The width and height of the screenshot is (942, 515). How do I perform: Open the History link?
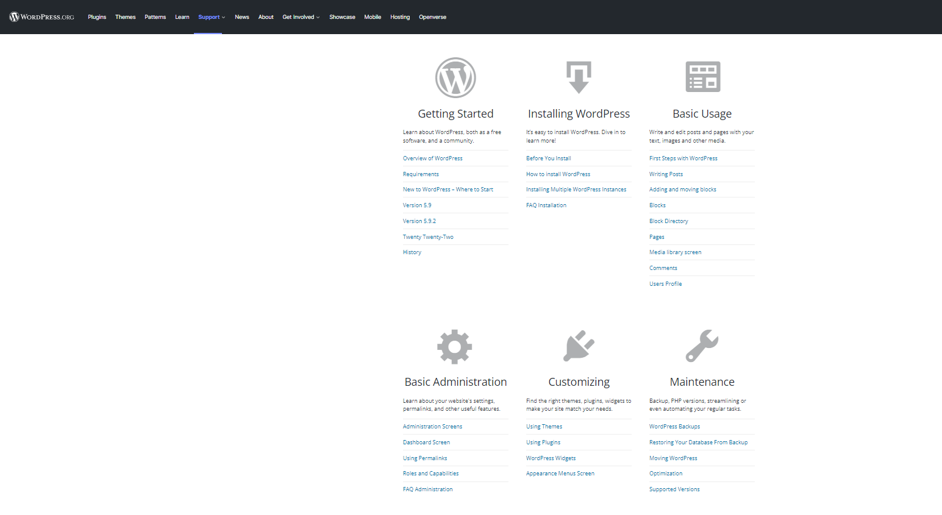pos(412,252)
